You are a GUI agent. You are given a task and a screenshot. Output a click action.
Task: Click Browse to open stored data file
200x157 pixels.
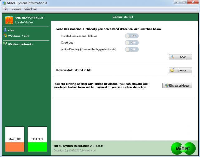[x=181, y=70]
